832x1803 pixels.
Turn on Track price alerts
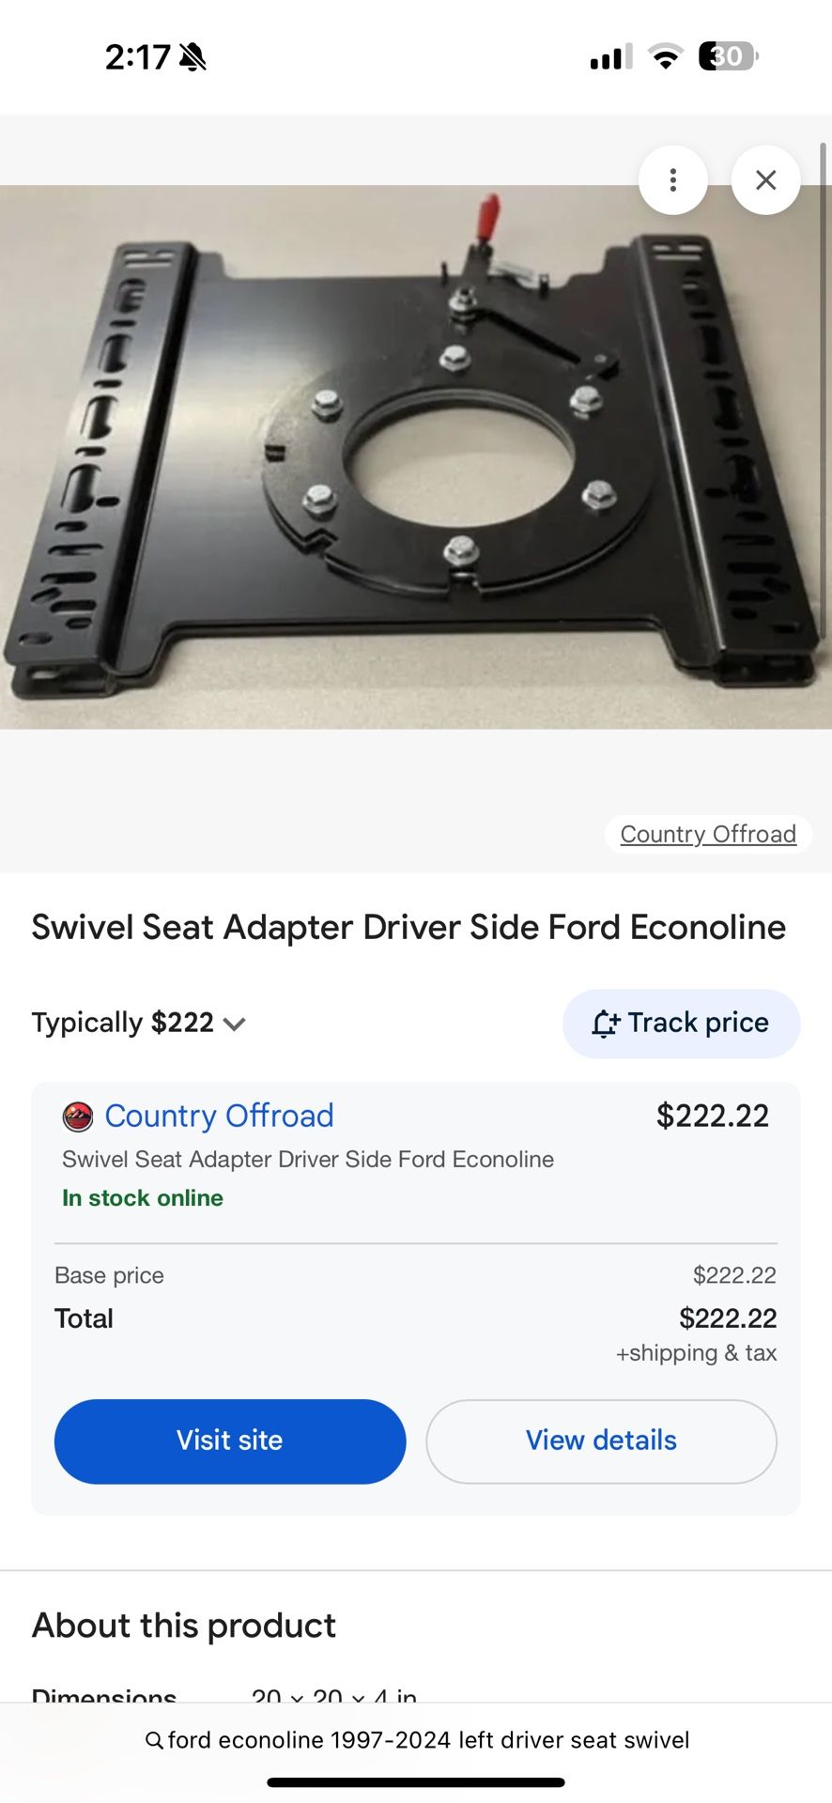click(x=681, y=1024)
